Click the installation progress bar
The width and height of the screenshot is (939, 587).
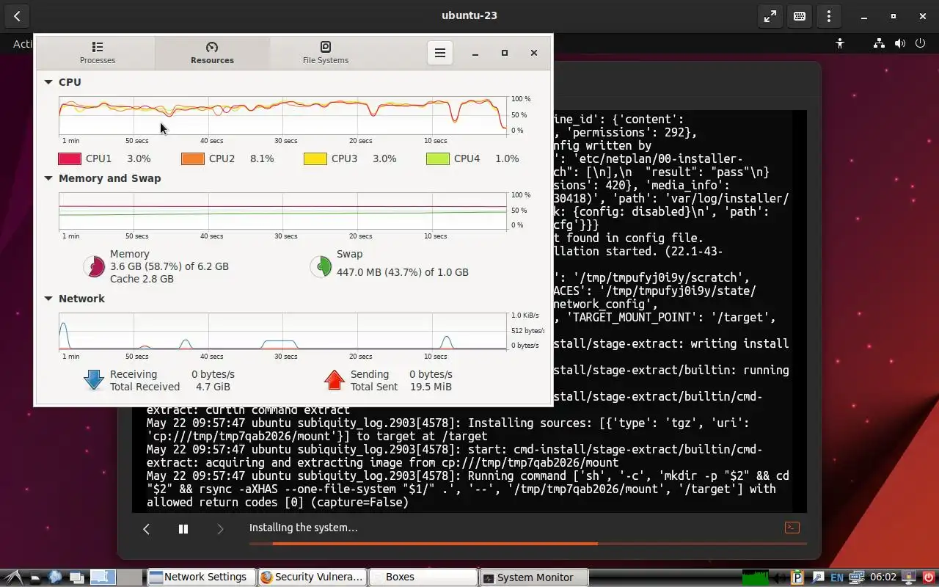528,544
